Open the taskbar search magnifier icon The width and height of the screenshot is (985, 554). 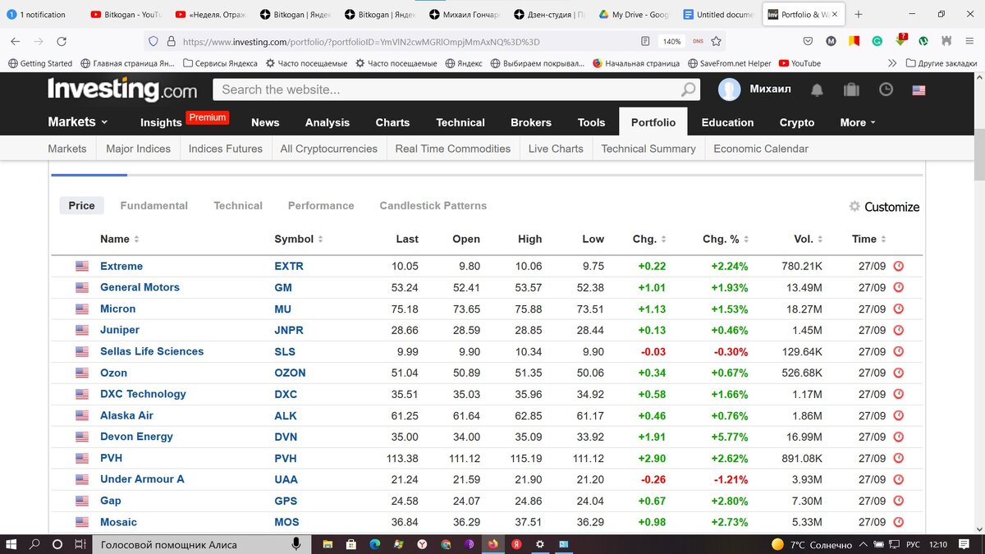tap(34, 544)
